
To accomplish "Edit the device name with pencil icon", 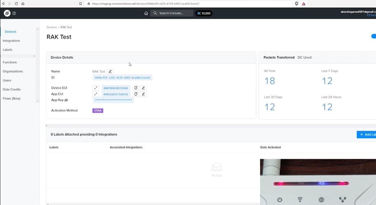I will [x=110, y=71].
